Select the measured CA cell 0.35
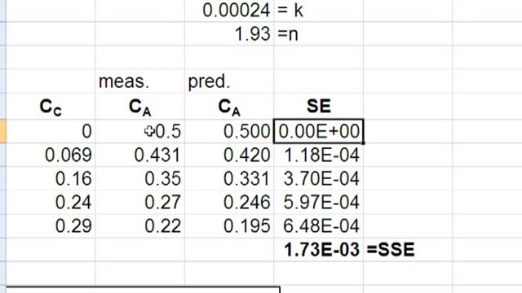This screenshot has height=293, width=522. pyautogui.click(x=139, y=179)
